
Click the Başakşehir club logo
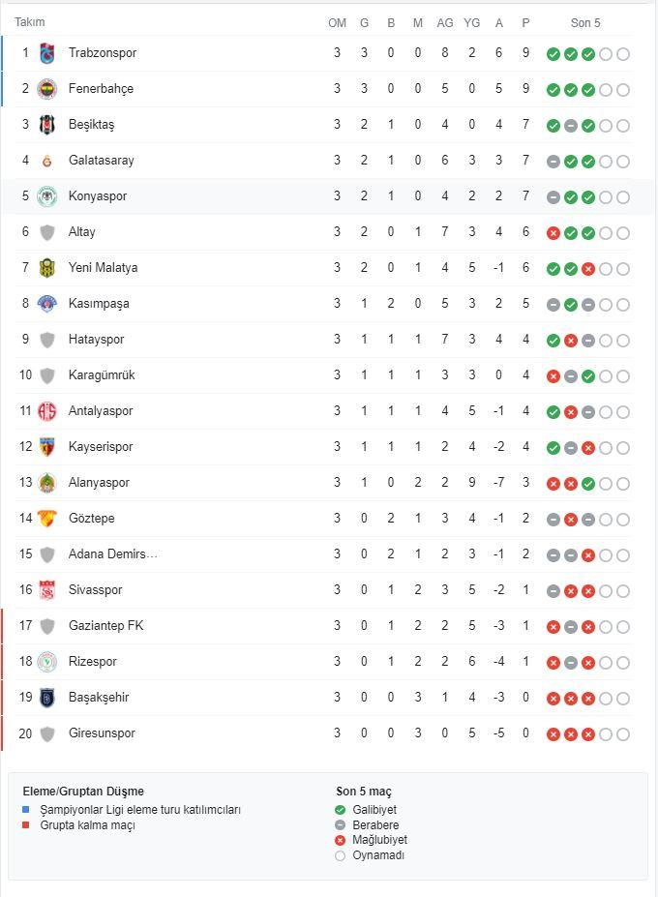click(46, 698)
